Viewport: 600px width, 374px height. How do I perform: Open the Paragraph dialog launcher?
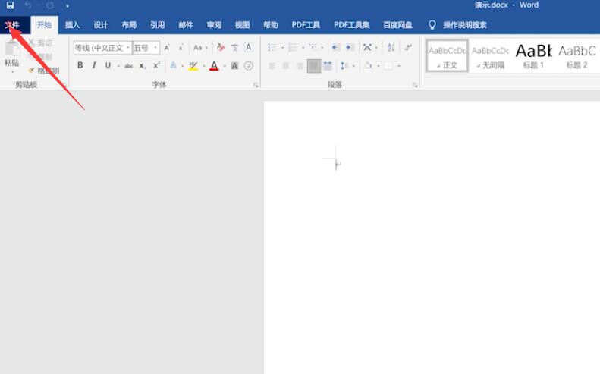click(415, 85)
